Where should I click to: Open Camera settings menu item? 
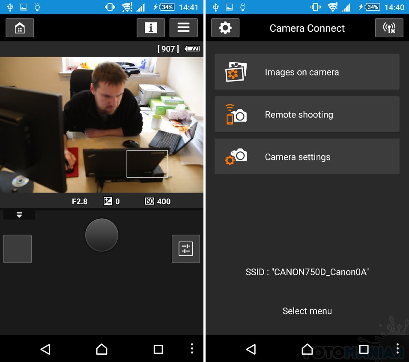click(x=307, y=157)
